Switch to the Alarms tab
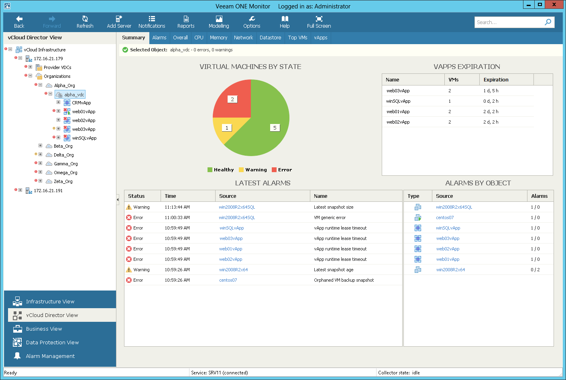Screen dimensions: 566x380 click(x=159, y=38)
